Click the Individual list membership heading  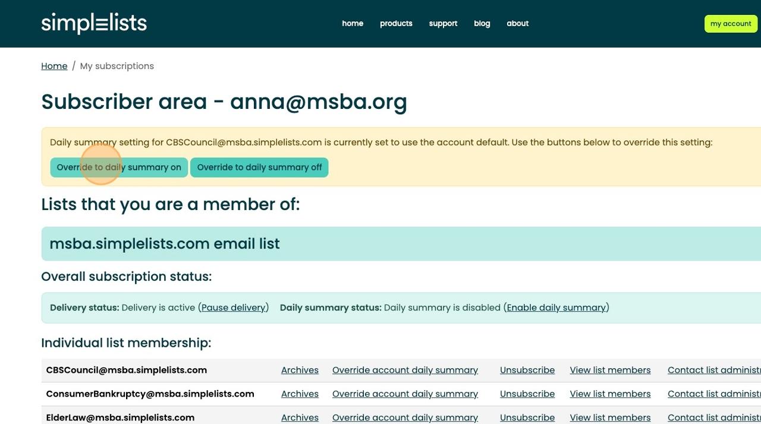coord(126,343)
